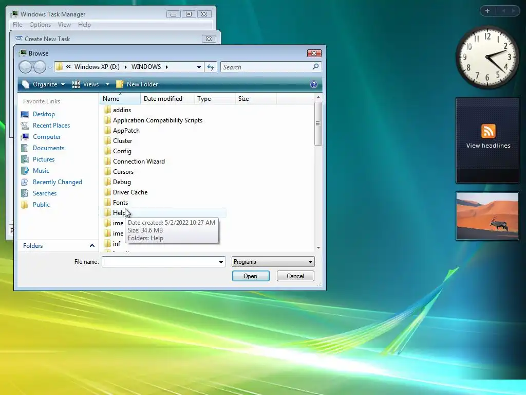Open File menu in Windows Task Manager
Image resolution: width=526 pixels, height=395 pixels.
17,25
